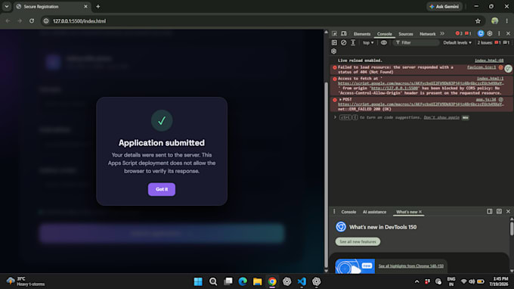
Task: Expand the POST error entry triangle
Action: pos(340,99)
